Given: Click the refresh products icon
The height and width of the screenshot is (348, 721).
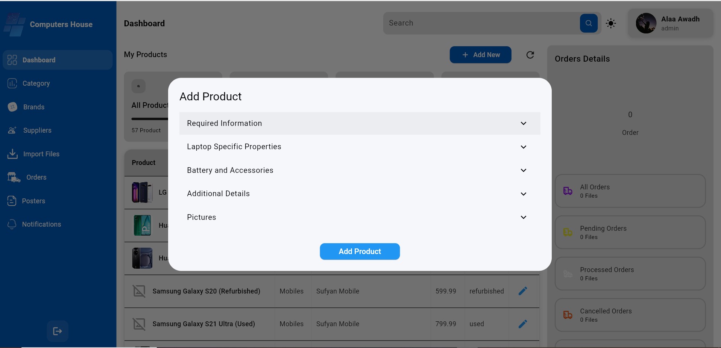Looking at the screenshot, I should pos(530,55).
